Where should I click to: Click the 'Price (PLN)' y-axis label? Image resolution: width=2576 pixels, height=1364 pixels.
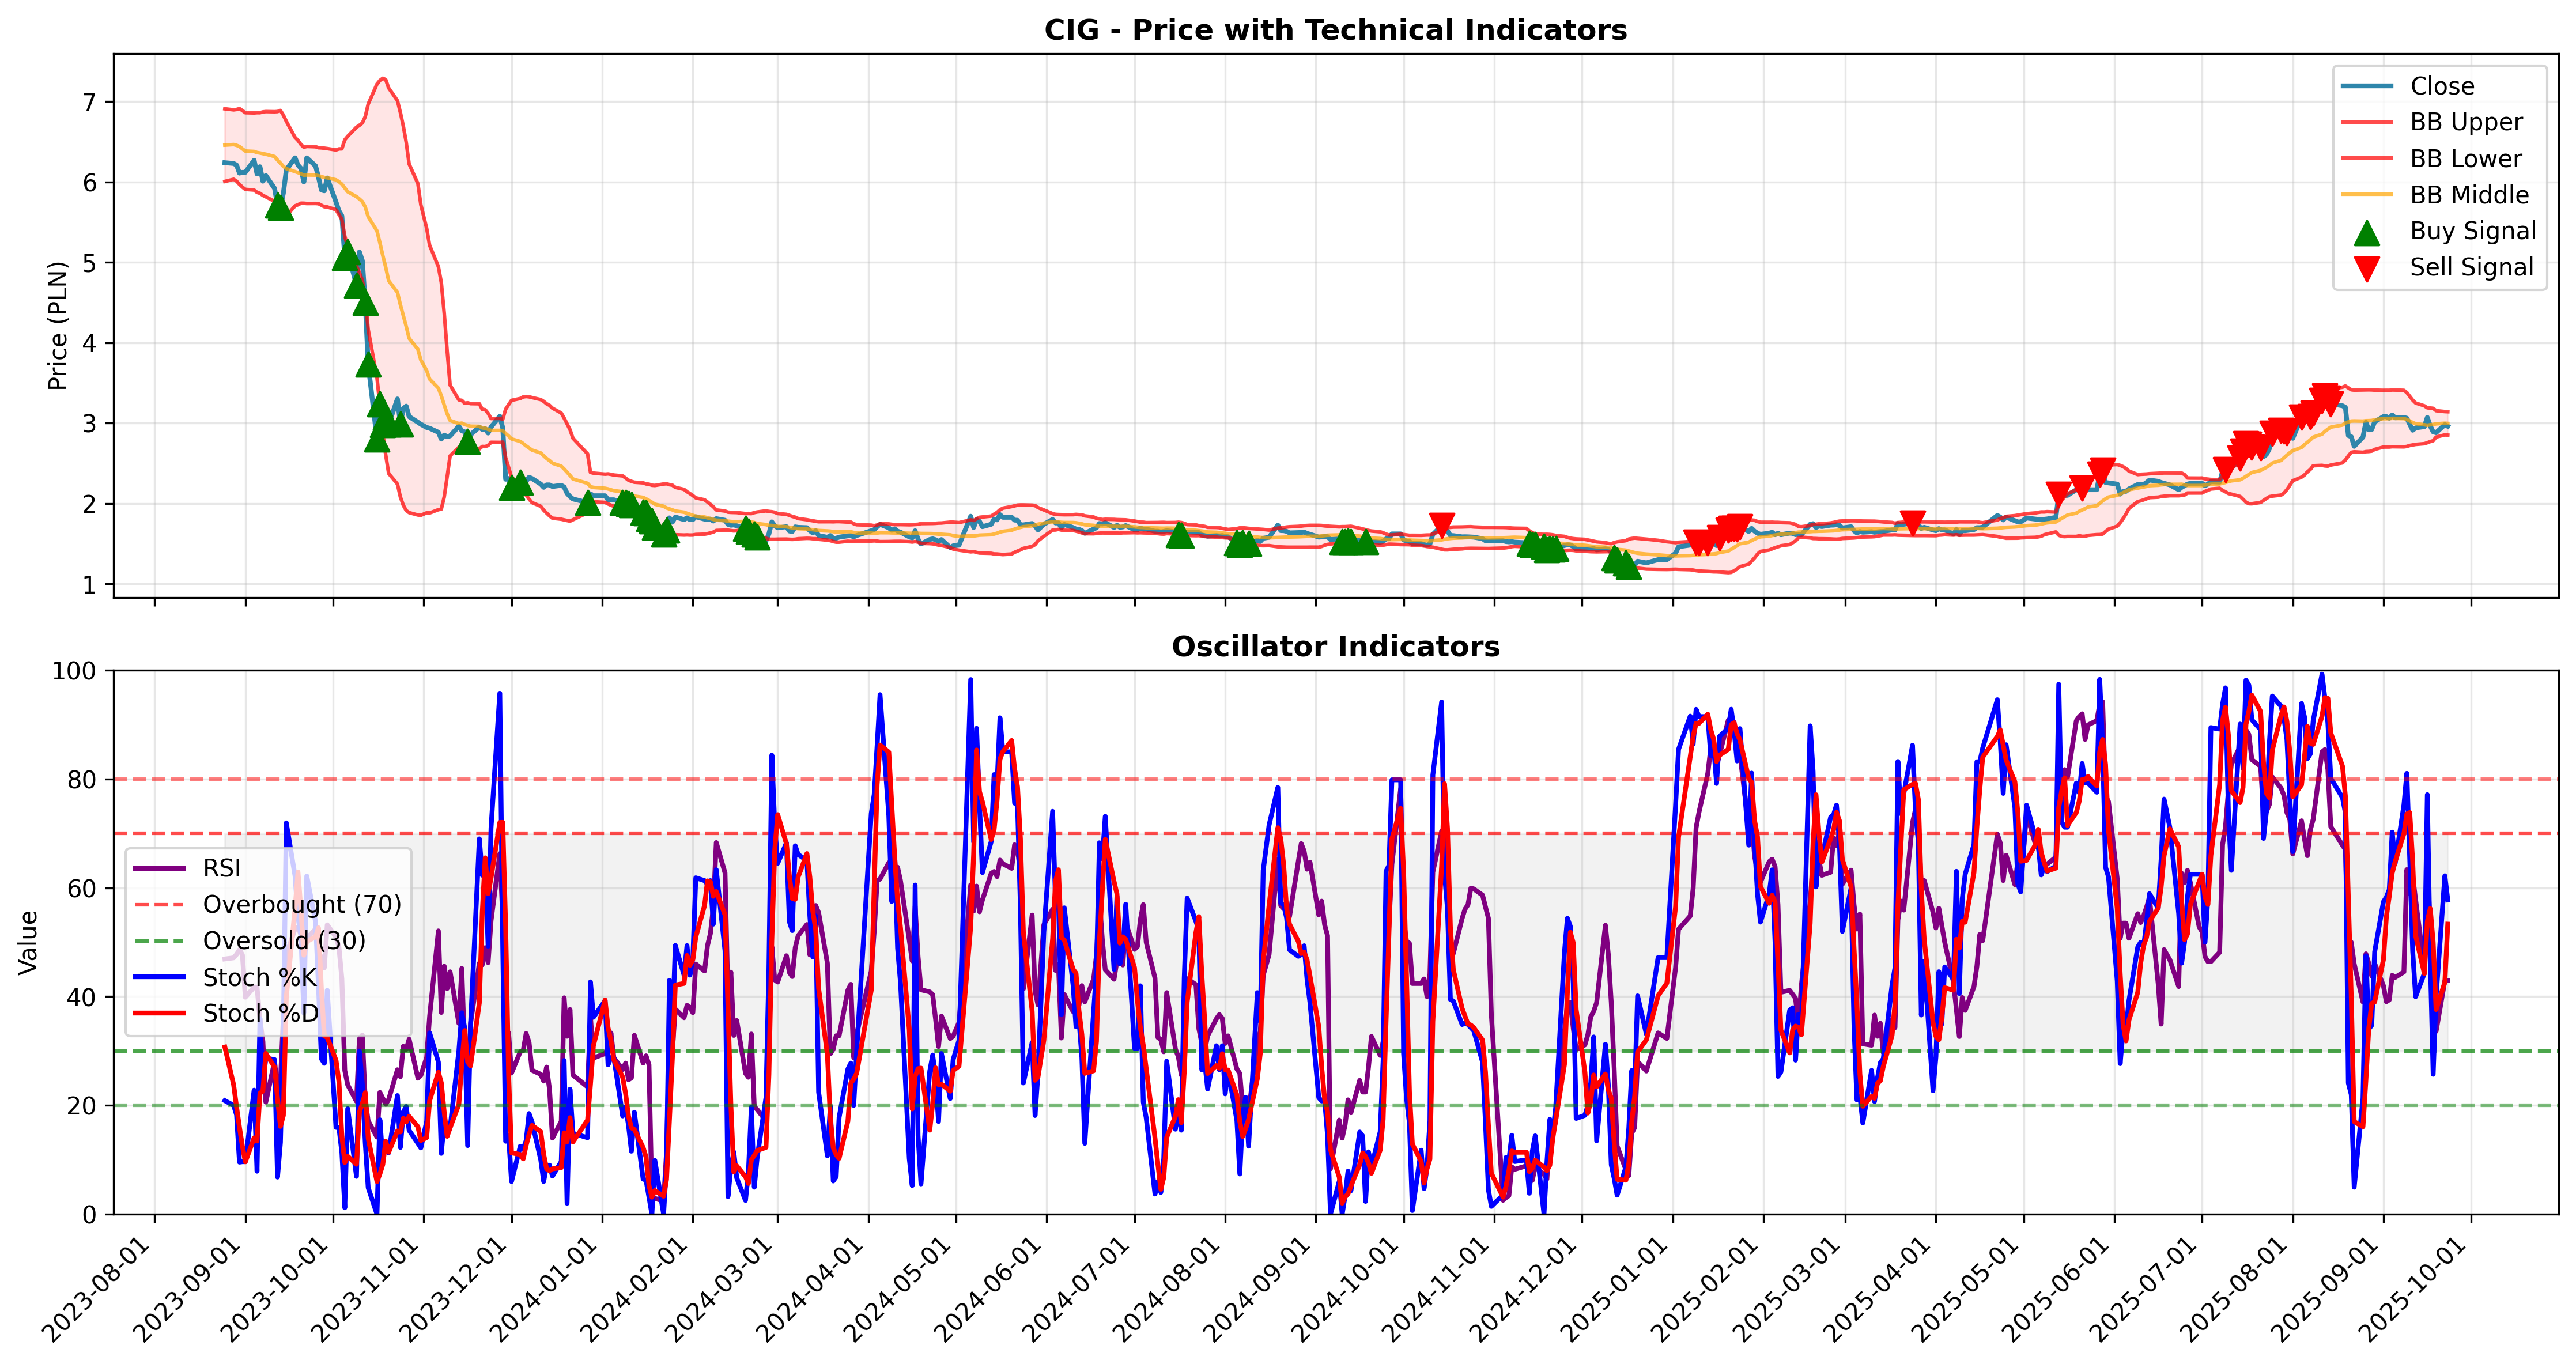58,326
